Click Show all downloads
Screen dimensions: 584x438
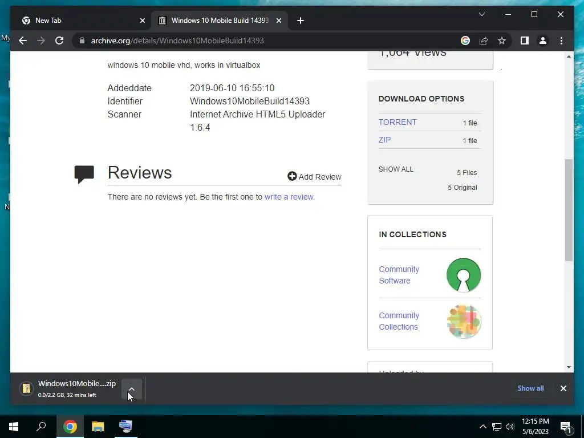tap(530, 388)
